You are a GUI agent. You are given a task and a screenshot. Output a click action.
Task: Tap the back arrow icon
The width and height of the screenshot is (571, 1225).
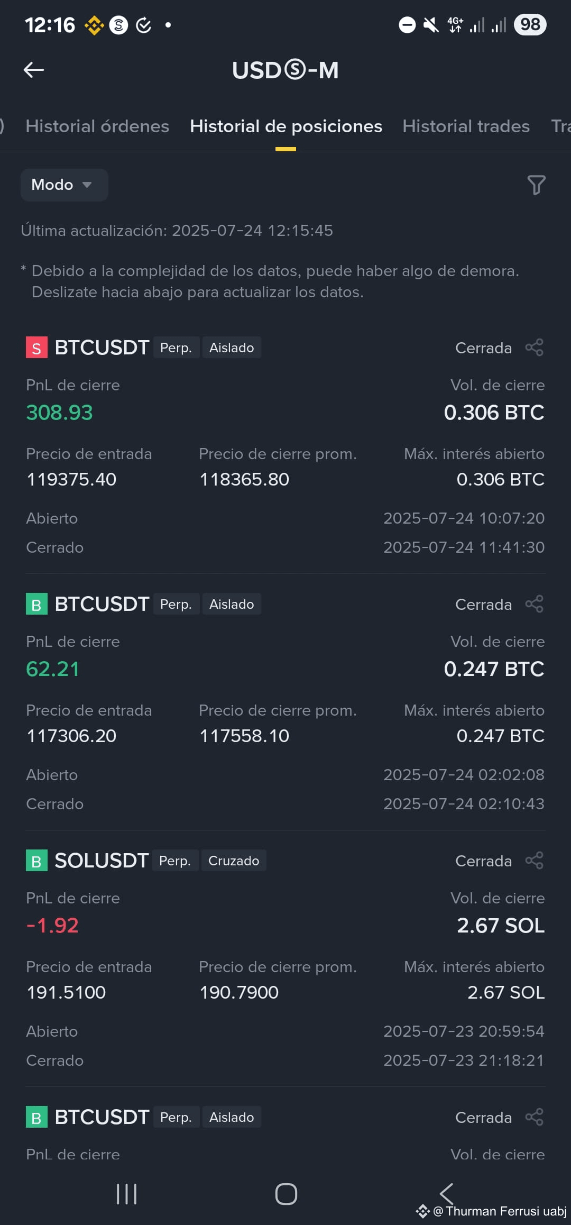[x=34, y=70]
